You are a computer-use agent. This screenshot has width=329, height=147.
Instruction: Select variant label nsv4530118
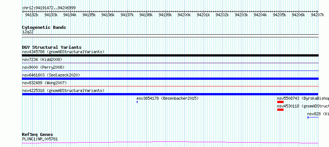288,106
